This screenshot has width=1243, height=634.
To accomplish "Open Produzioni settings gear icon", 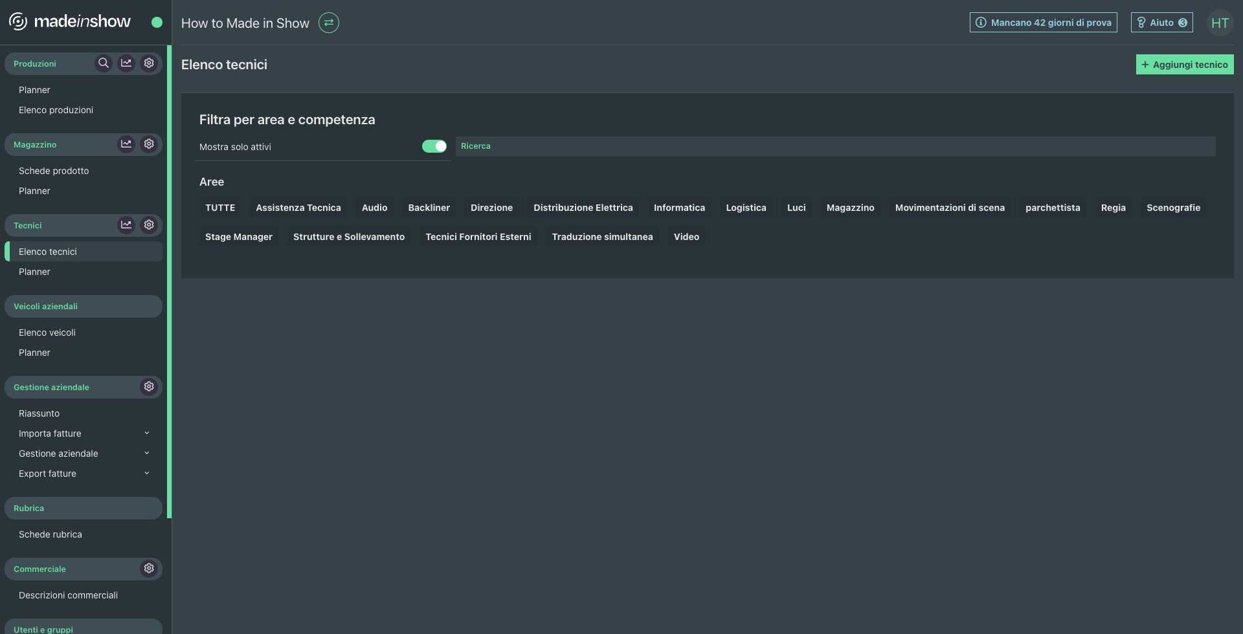I will (x=149, y=63).
